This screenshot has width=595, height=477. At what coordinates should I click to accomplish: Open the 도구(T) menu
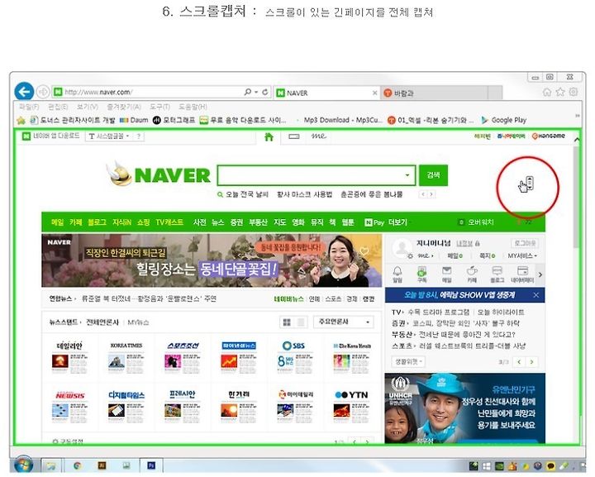159,107
